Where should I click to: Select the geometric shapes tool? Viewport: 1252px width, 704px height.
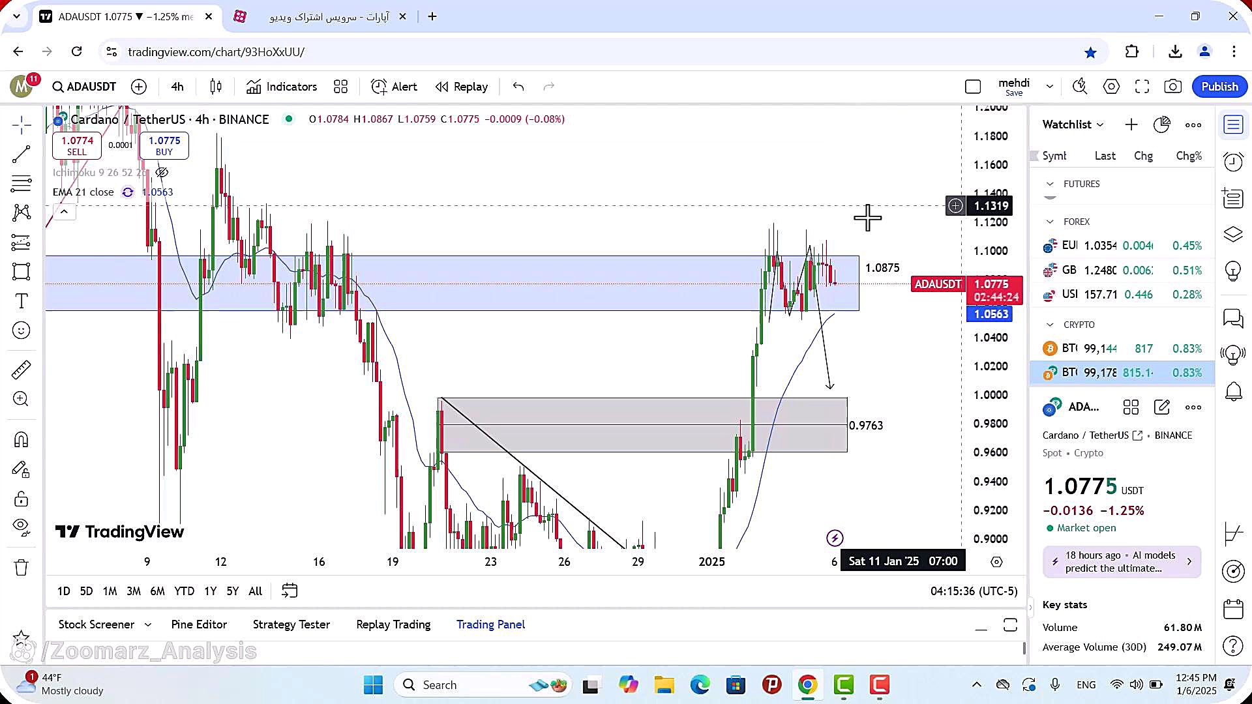[x=21, y=272]
